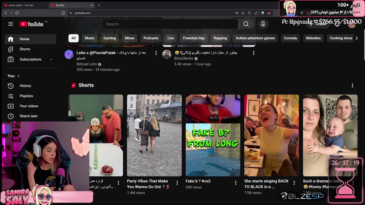
Task: Select the Comedy filter chip
Action: 290,38
